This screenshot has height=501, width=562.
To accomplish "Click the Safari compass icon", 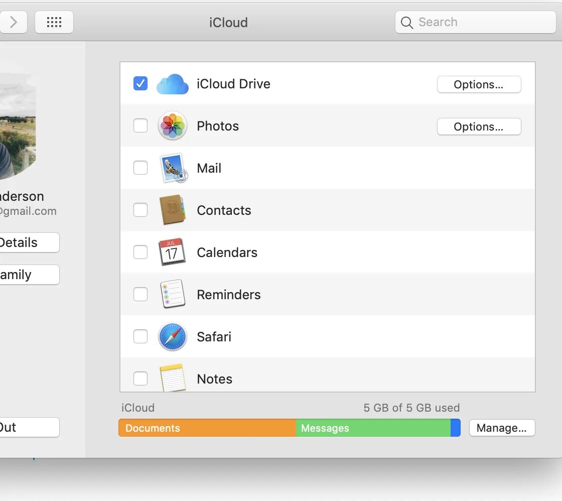I will [173, 336].
